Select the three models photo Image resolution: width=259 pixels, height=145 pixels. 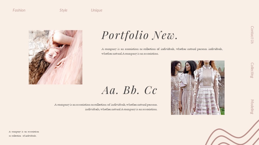pos(198,87)
